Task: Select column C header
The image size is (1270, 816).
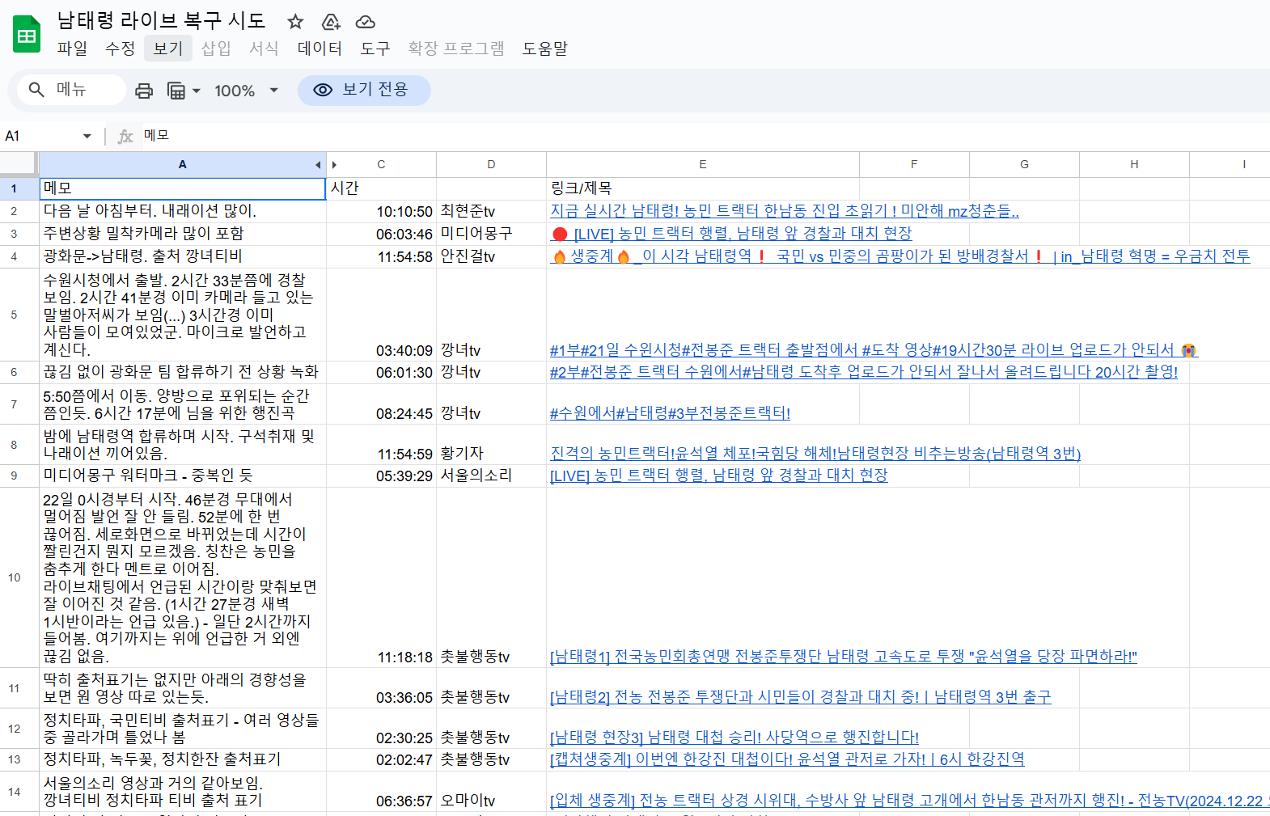Action: click(x=381, y=165)
